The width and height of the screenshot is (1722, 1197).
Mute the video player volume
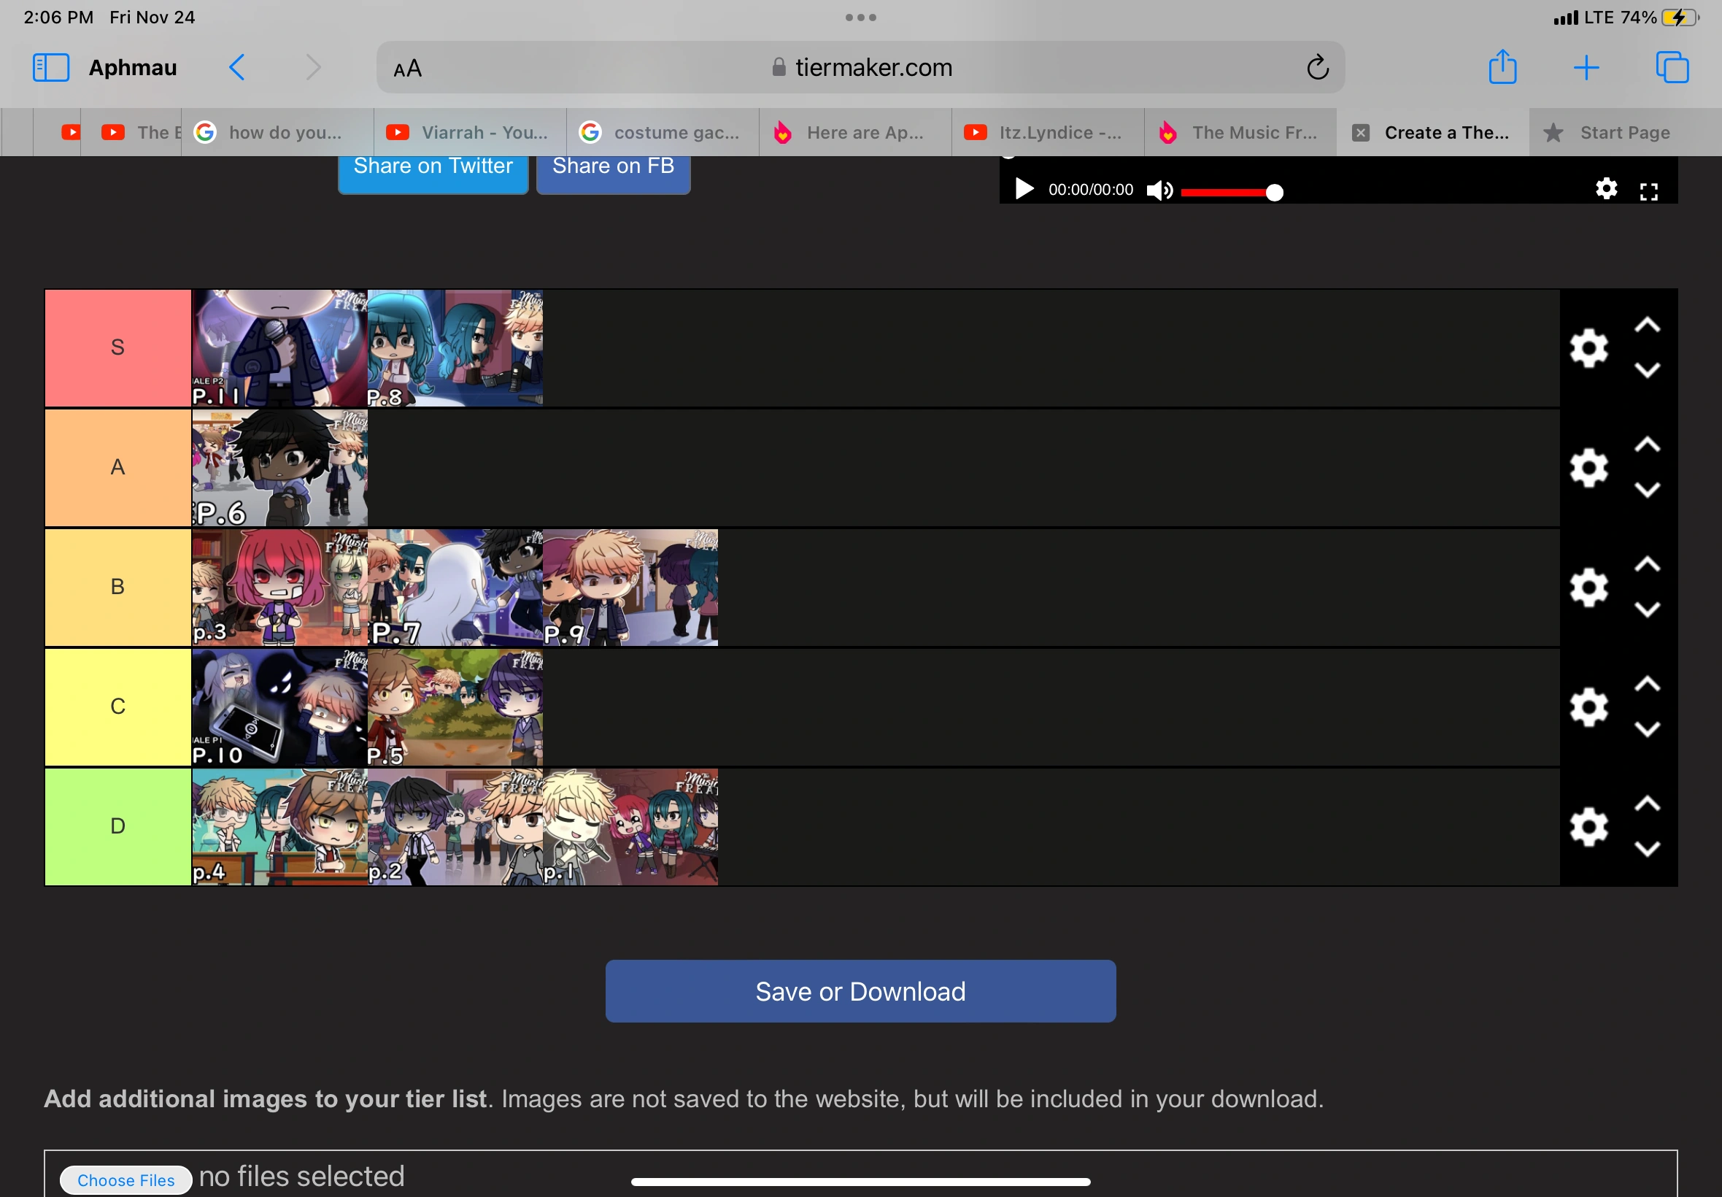click(x=1159, y=190)
